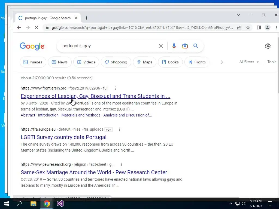279x209 pixels.
Task: Bookmark this page with the star icon
Action: tap(248, 27)
